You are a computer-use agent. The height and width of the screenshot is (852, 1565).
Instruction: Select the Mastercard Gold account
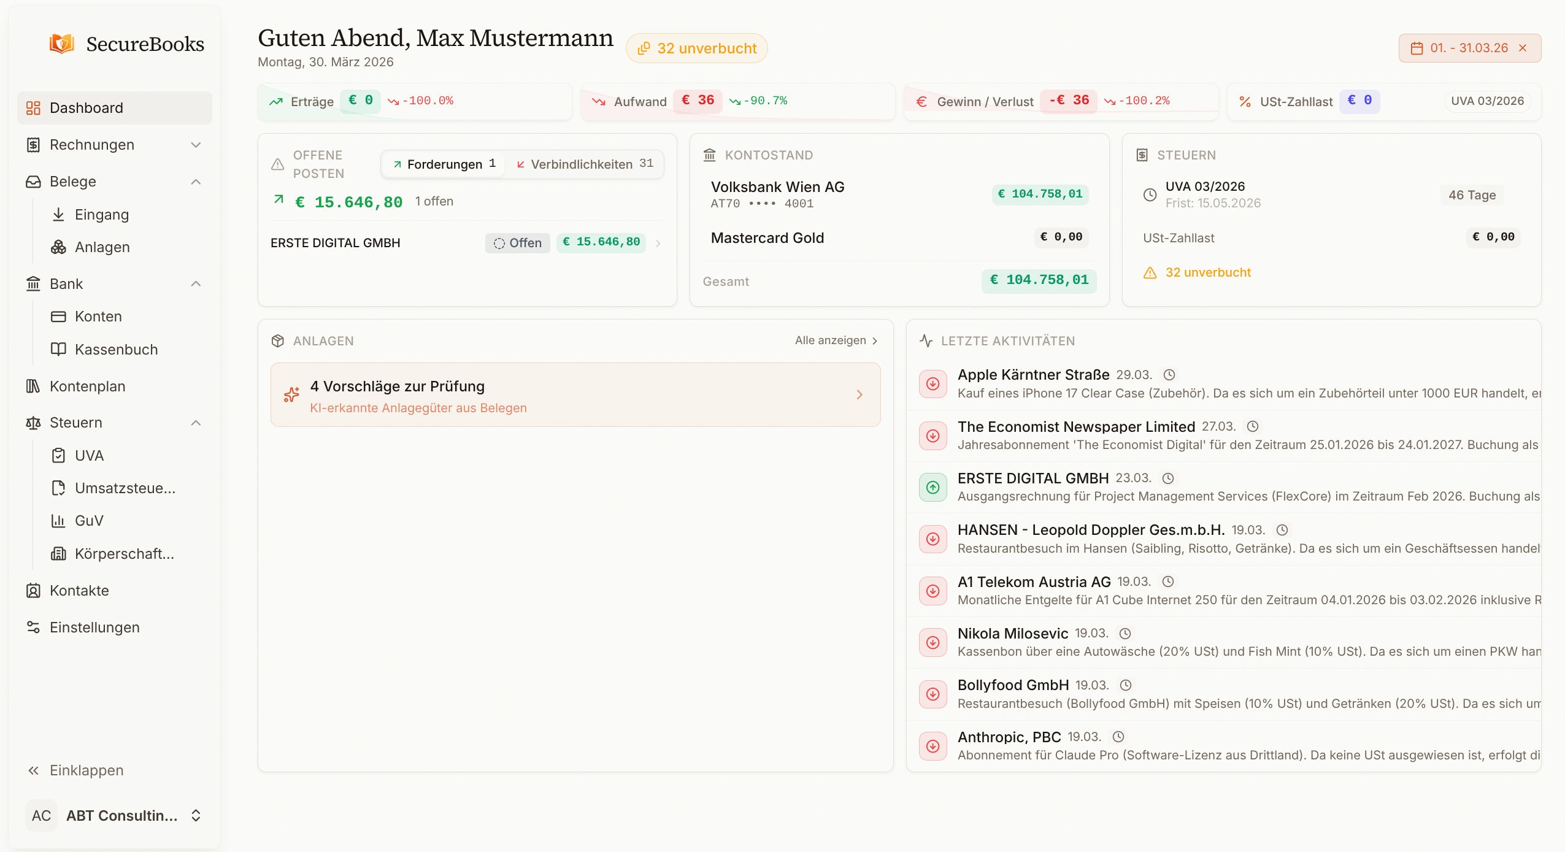coord(899,238)
